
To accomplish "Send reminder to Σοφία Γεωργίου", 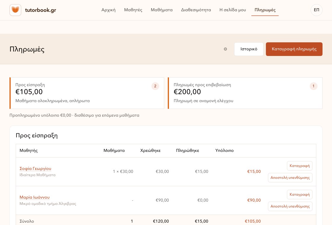I will click(290, 178).
